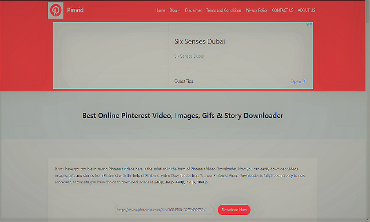Click the 240p, 360p, 480p, 720p, 1080p text

click(181, 182)
